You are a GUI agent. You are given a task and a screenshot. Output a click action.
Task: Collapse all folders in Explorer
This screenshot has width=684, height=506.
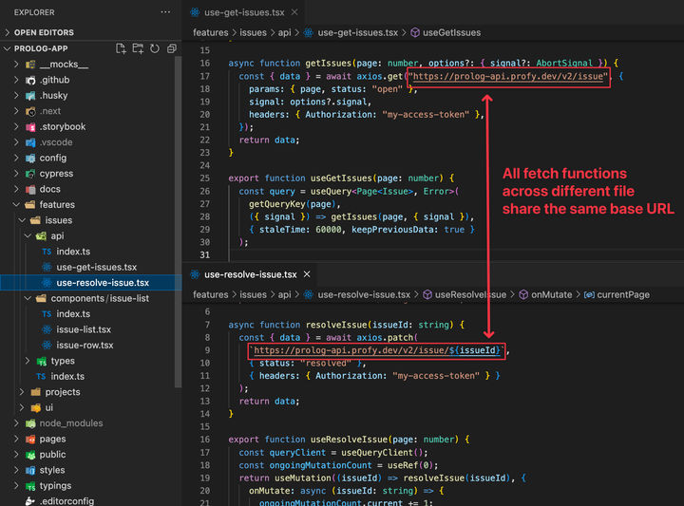pyautogui.click(x=170, y=48)
